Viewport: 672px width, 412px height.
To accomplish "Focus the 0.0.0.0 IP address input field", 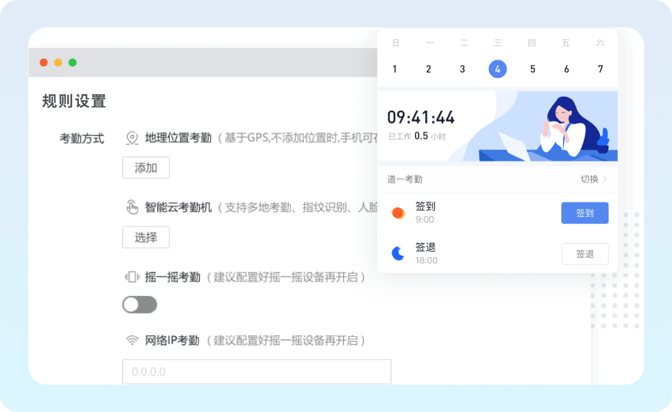I will [x=256, y=372].
